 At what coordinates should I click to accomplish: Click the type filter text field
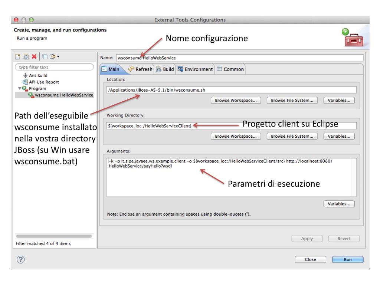(54, 67)
